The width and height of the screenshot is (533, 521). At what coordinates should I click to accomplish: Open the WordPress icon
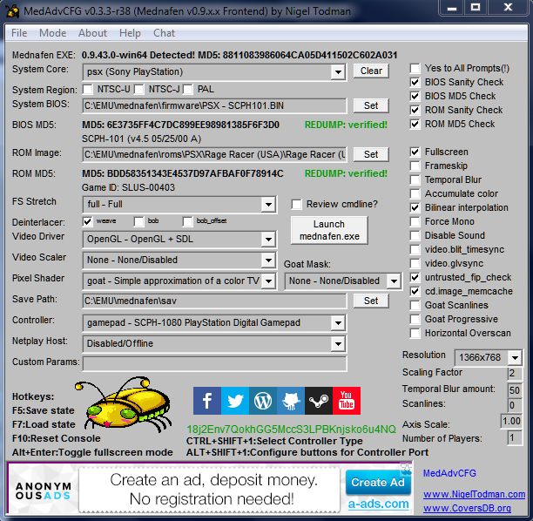pos(263,401)
